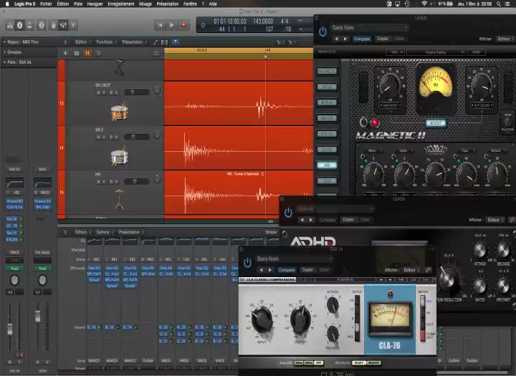This screenshot has height=376, width=516.
Task: Toggle Hide tracks H button
Action: coord(87,53)
